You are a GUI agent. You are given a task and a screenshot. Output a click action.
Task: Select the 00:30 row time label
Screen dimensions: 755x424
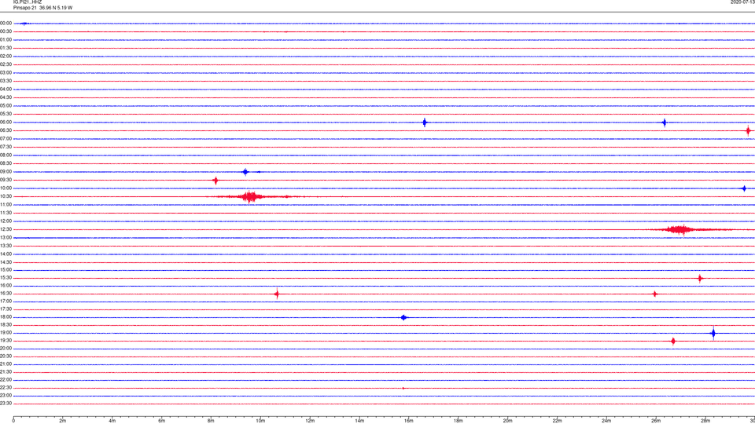point(6,31)
